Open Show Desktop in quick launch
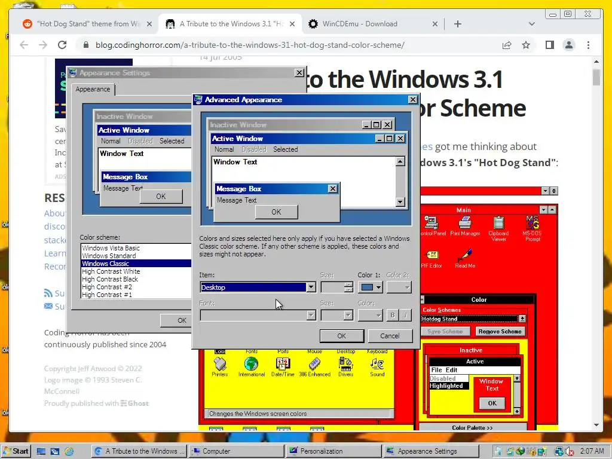Screen dimensions: 612x459 (x=41, y=452)
